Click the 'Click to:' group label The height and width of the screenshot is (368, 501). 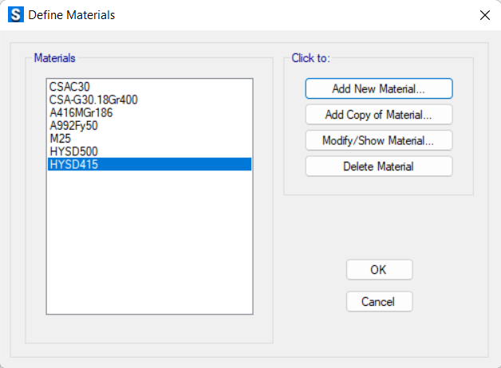coord(310,58)
